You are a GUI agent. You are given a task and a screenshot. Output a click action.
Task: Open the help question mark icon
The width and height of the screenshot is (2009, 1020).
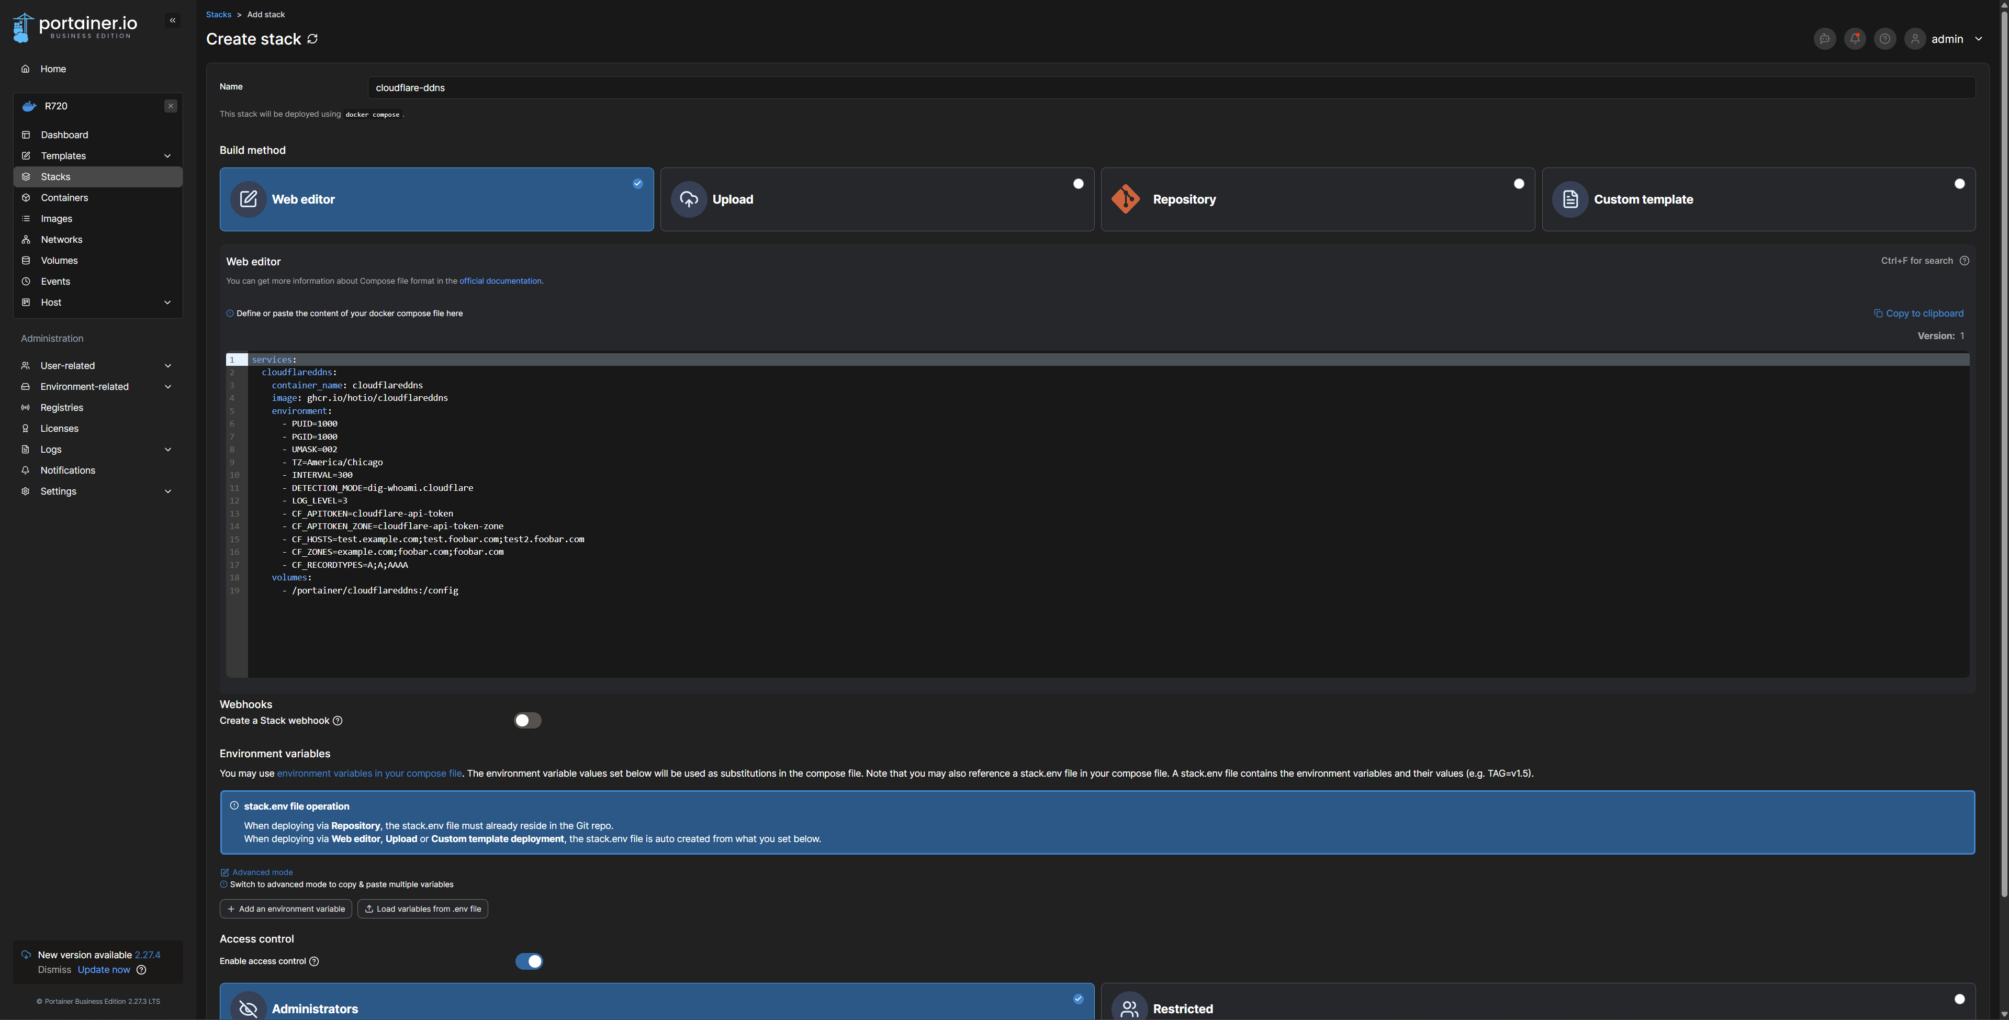1885,38
